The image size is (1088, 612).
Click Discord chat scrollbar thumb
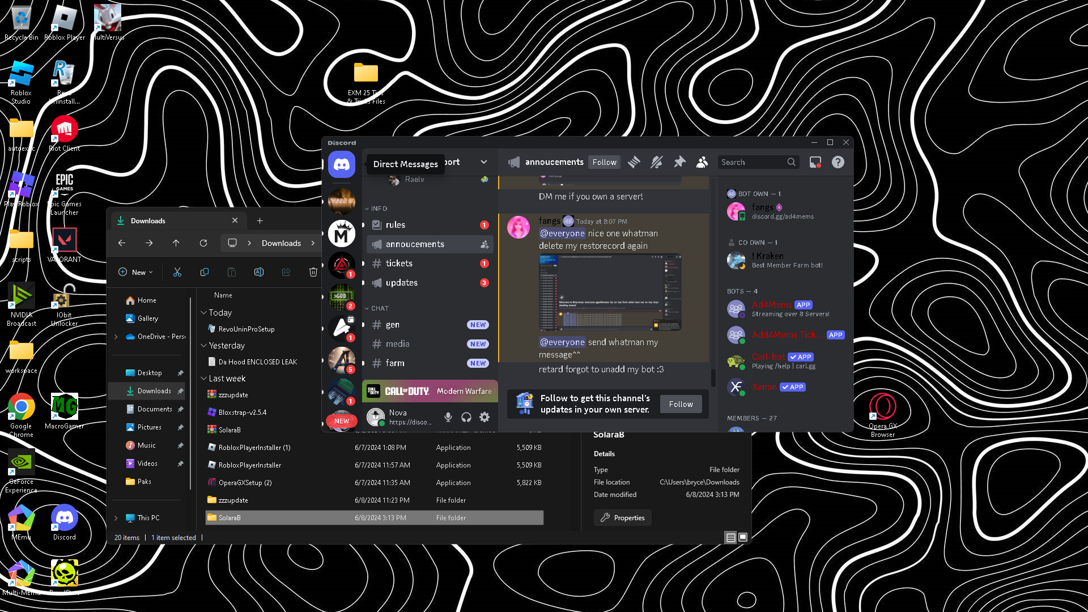click(713, 377)
